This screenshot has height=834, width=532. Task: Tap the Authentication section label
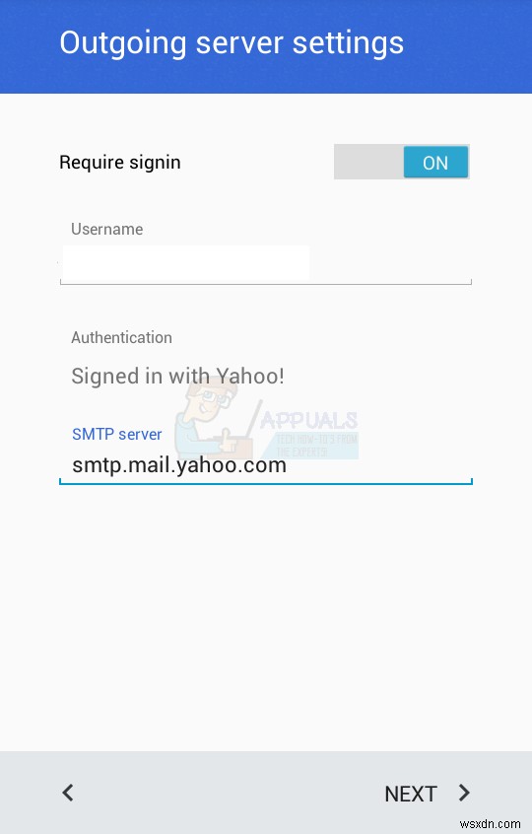122,338
